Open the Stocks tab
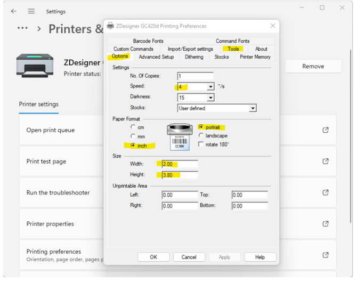357x281 pixels. point(222,57)
